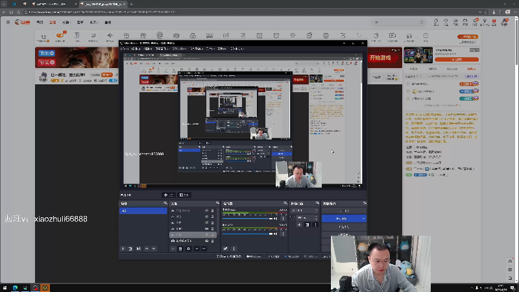Open scene filters icon in Scenes panel
The width and height of the screenshot is (519, 292).
point(138,249)
